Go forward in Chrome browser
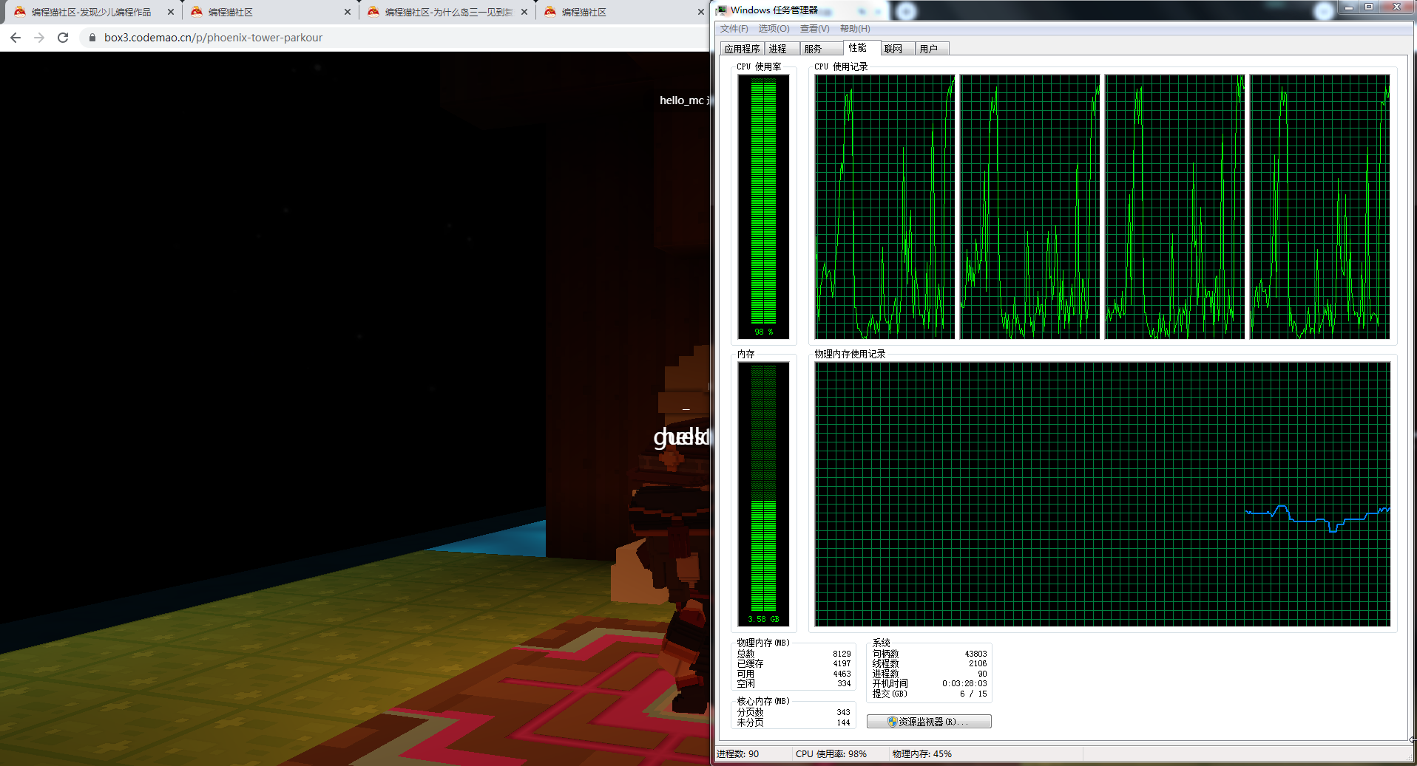This screenshot has width=1417, height=766. tap(39, 38)
